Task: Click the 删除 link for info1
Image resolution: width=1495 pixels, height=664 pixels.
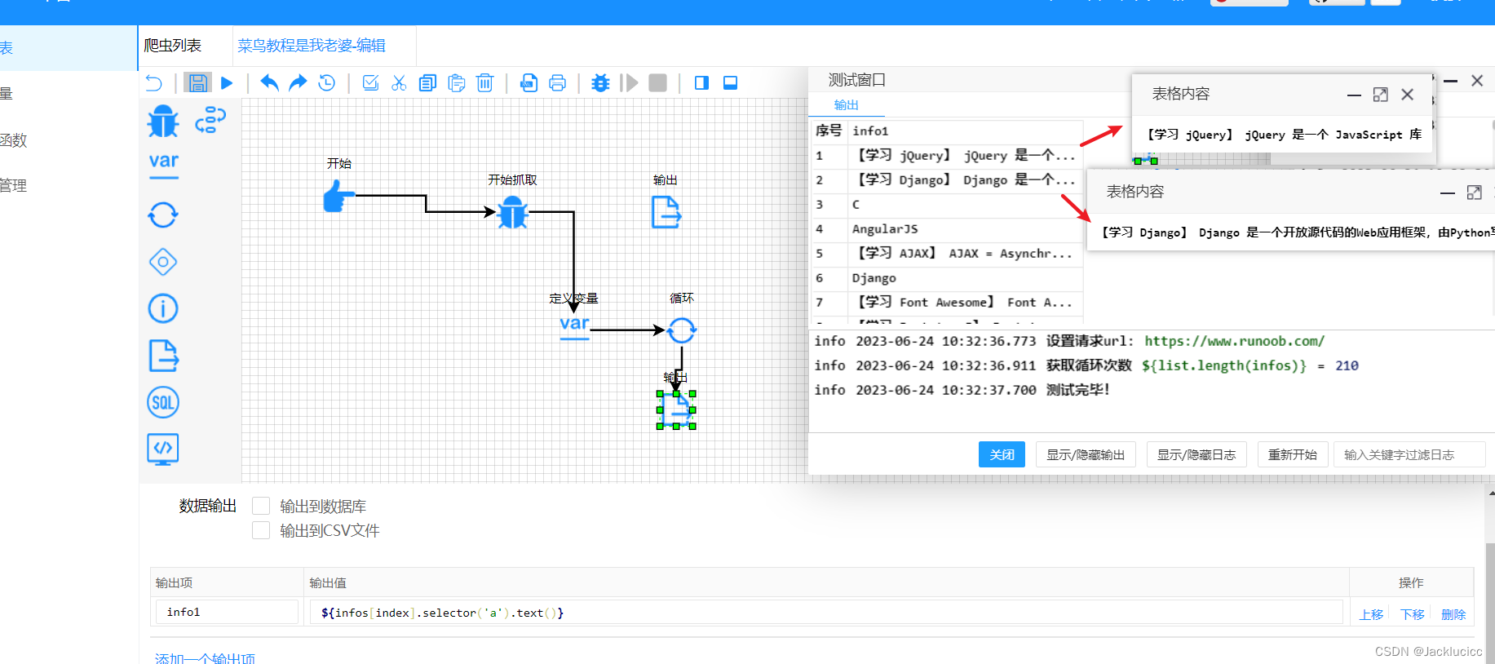Action: point(1453,614)
